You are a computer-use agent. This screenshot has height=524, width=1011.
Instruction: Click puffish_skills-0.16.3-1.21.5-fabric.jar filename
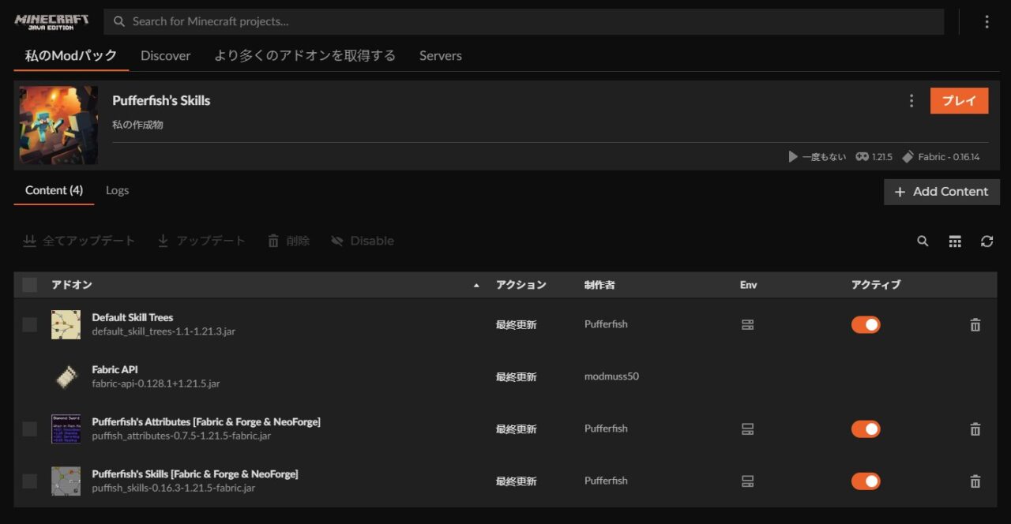click(x=173, y=488)
